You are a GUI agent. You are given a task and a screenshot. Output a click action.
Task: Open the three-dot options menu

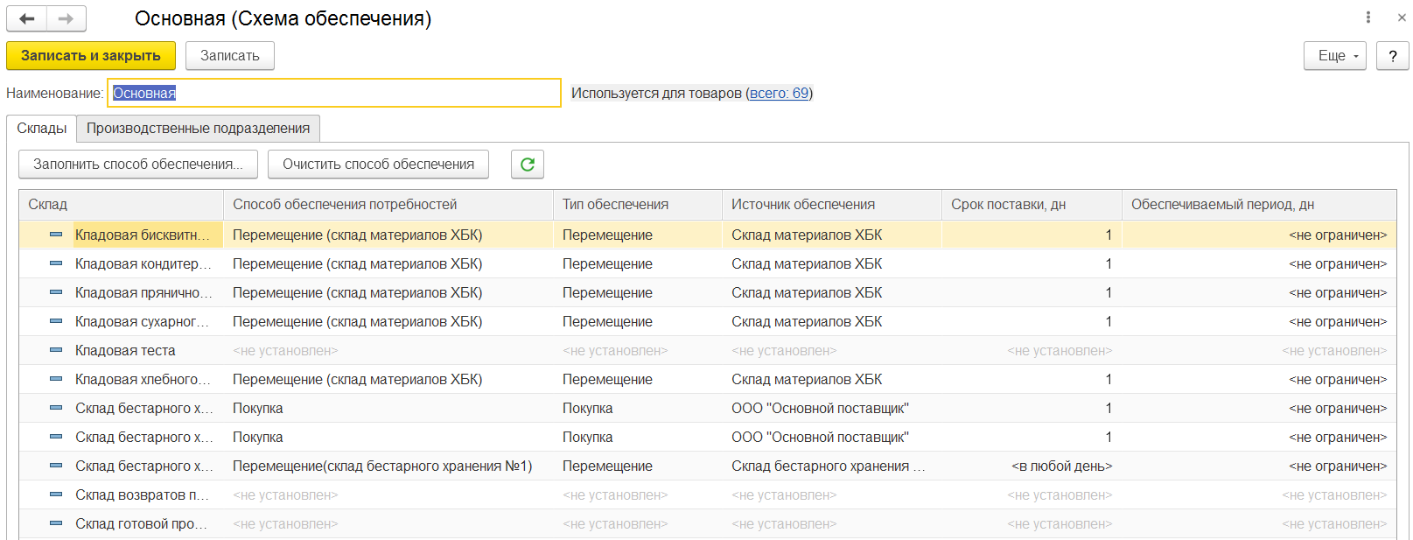click(1368, 18)
